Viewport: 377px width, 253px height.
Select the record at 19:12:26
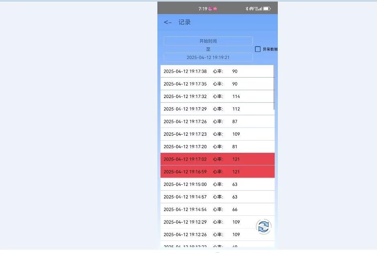217,235
